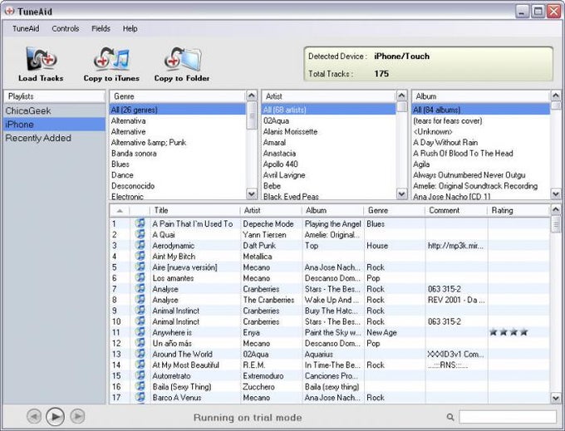This screenshot has width=565, height=431.
Task: Click the music icon beside Anywhere is
Action: pyautogui.click(x=140, y=332)
